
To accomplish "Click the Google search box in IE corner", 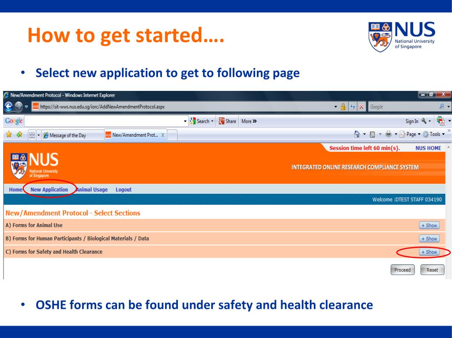I will point(403,107).
